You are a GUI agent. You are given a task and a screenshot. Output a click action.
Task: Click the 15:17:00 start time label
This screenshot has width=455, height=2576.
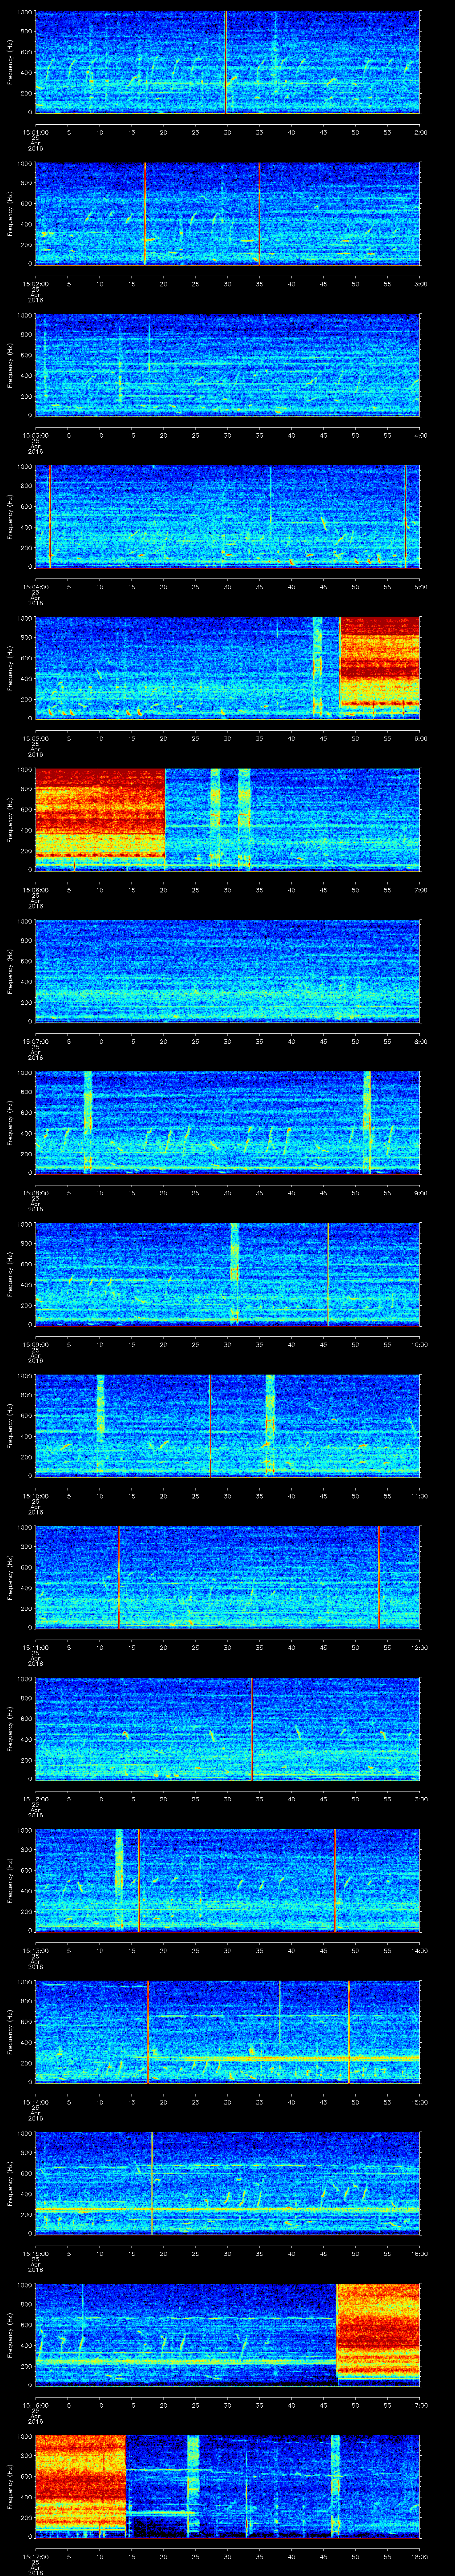35,2557
